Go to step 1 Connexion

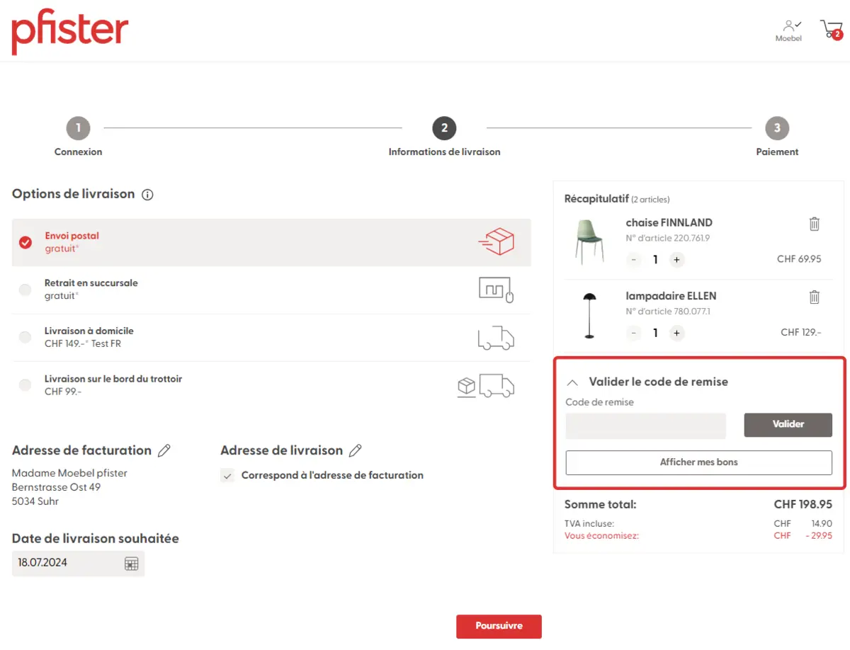pos(78,128)
